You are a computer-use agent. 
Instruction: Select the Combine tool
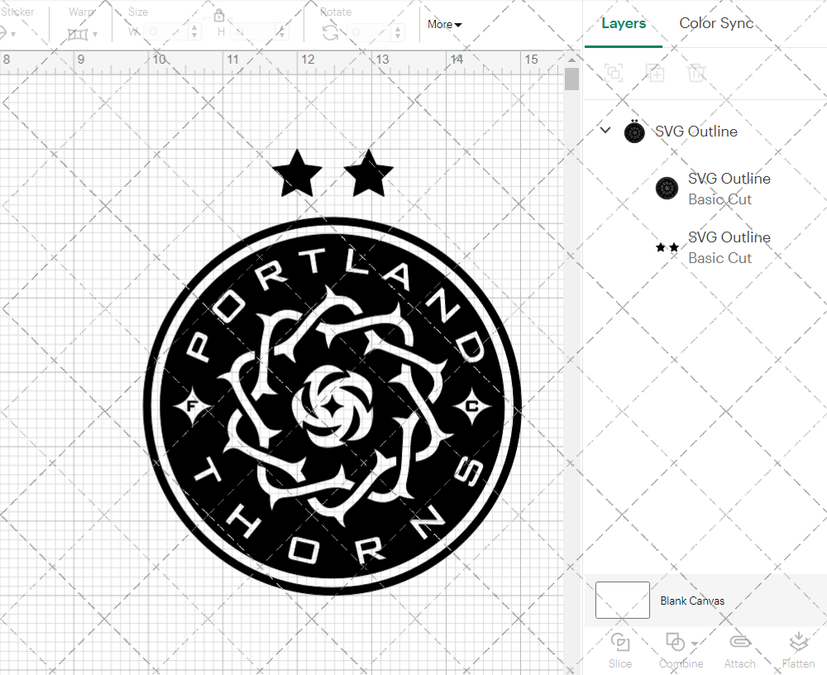pos(676,649)
